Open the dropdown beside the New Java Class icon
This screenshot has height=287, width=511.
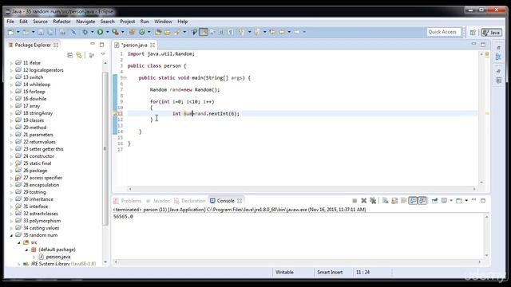(149, 32)
